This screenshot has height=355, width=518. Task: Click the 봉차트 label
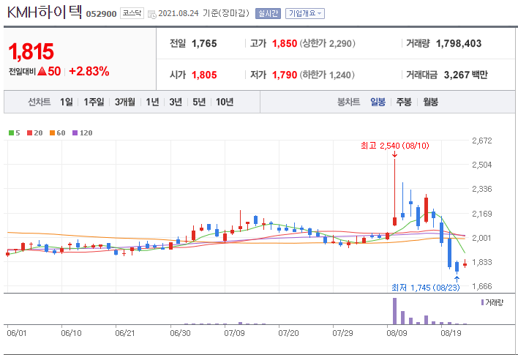coord(348,102)
